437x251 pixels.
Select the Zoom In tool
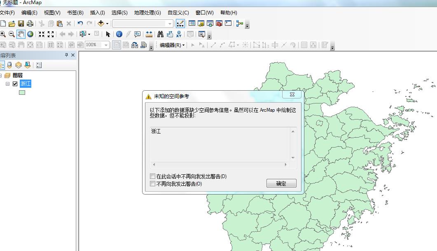3,34
